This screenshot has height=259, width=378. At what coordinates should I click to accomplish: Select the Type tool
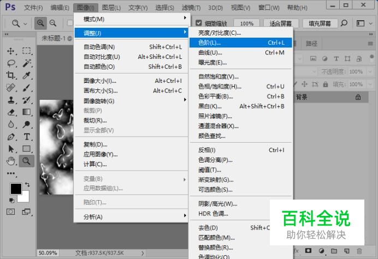point(27,137)
